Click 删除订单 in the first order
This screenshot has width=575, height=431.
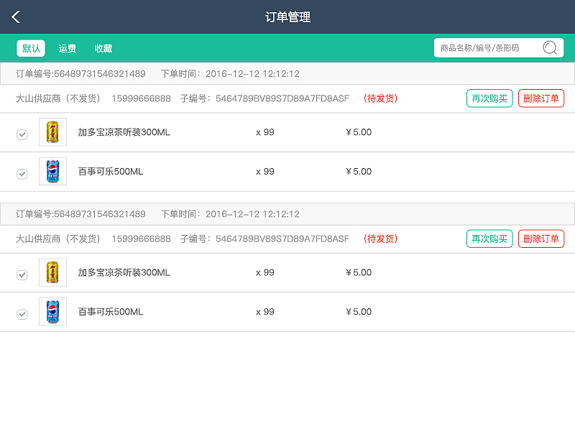coord(541,98)
